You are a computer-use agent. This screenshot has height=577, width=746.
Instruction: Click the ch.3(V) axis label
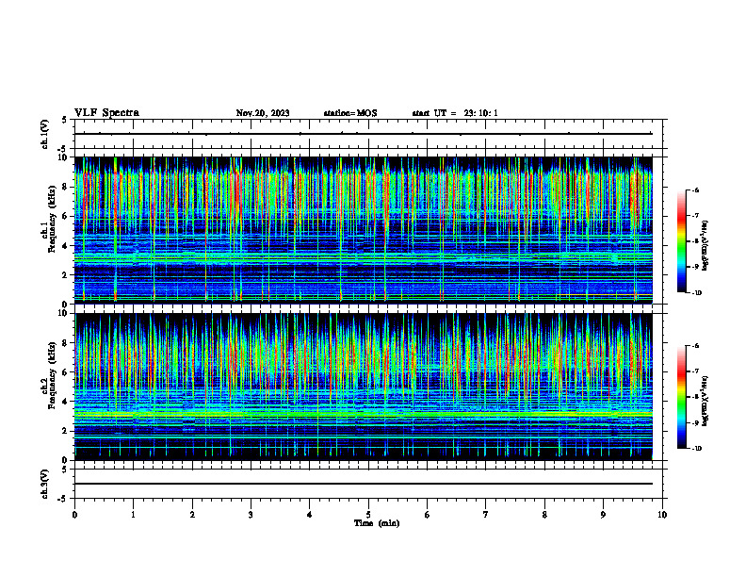44,484
